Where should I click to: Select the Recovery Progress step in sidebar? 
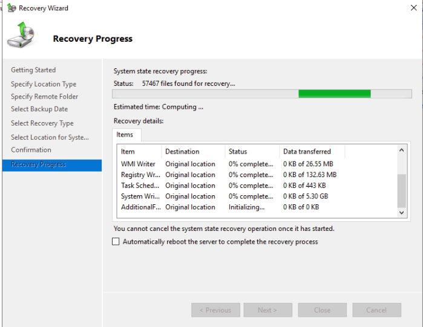[52, 164]
